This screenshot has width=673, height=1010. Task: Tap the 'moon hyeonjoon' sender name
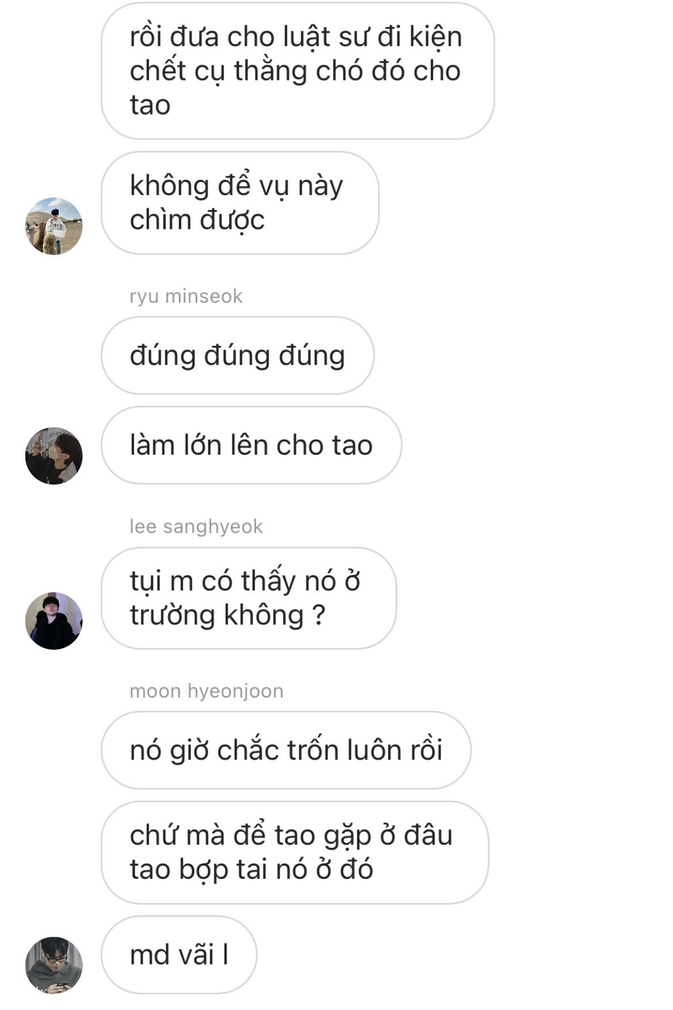point(207,691)
